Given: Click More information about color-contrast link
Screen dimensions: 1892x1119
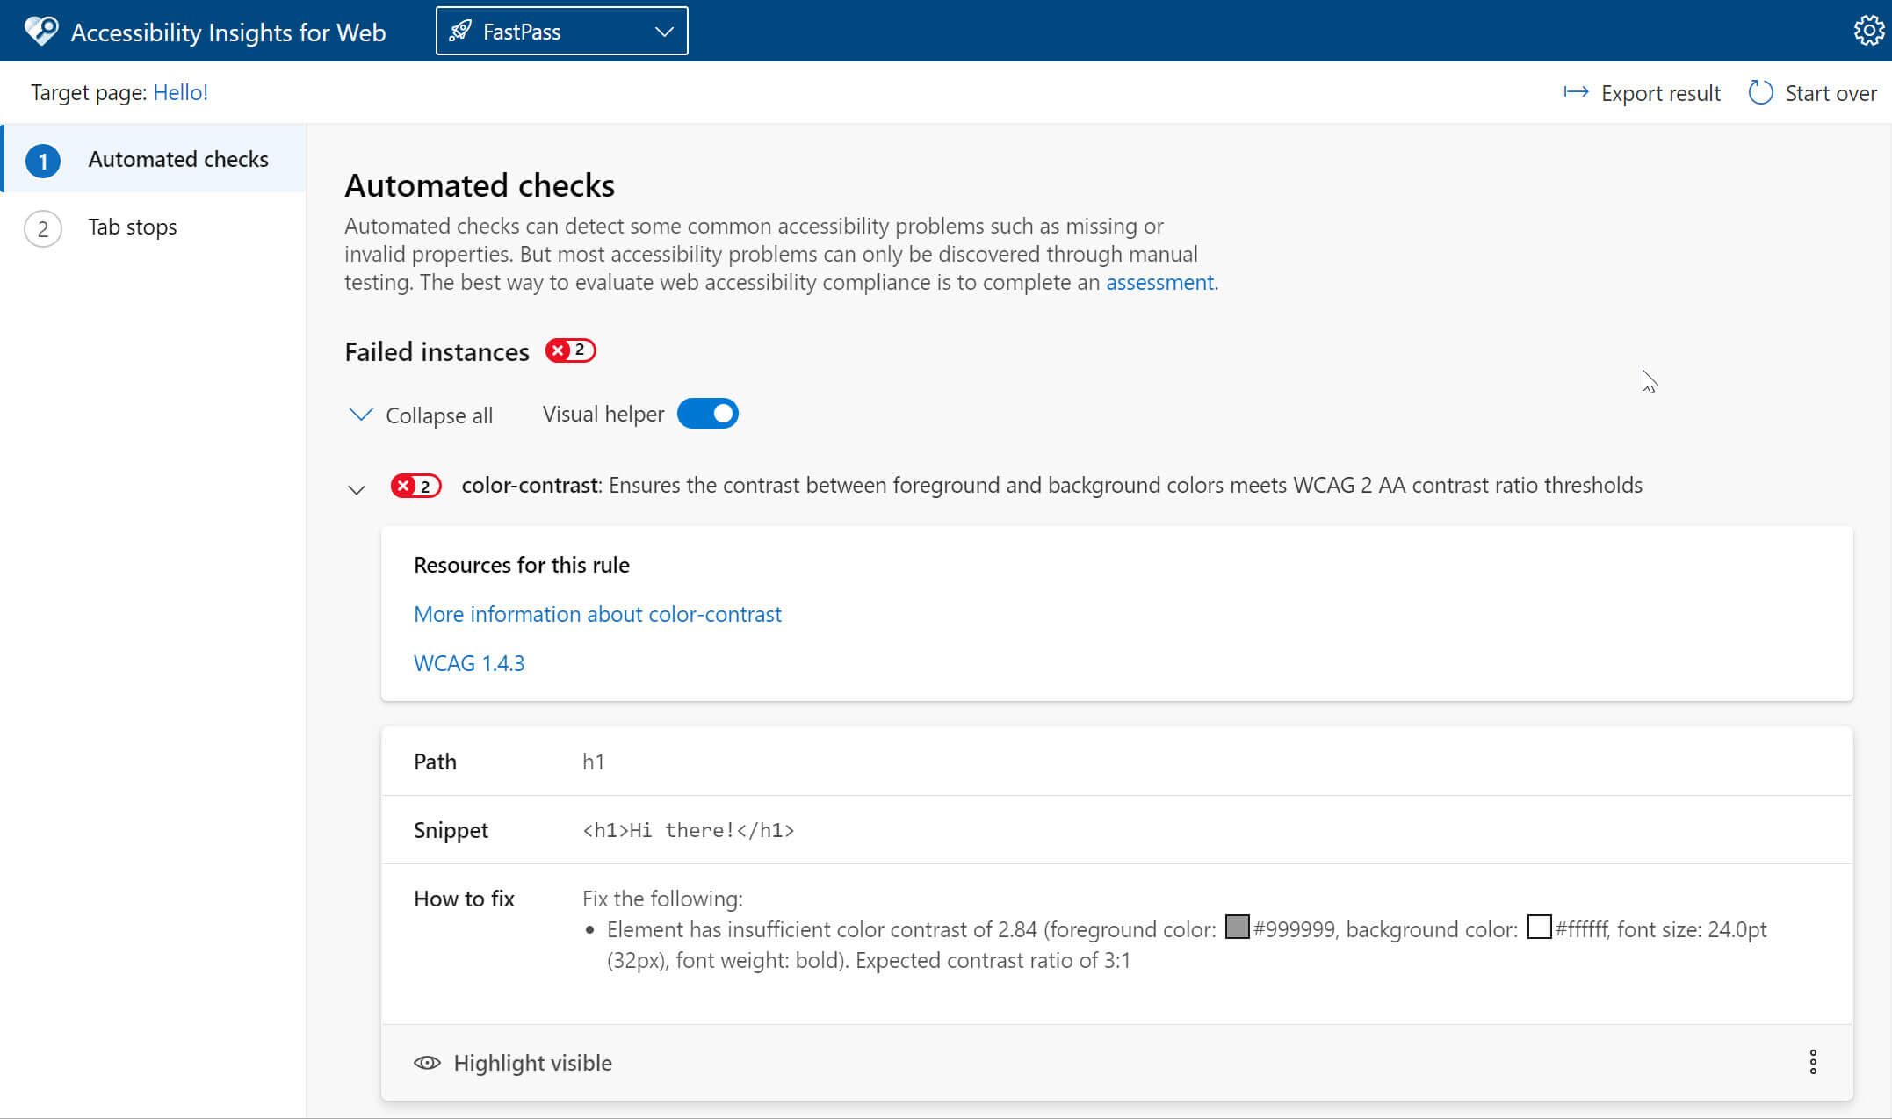Looking at the screenshot, I should (596, 614).
